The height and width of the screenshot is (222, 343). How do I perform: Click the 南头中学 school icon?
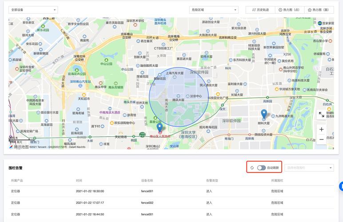(100, 83)
